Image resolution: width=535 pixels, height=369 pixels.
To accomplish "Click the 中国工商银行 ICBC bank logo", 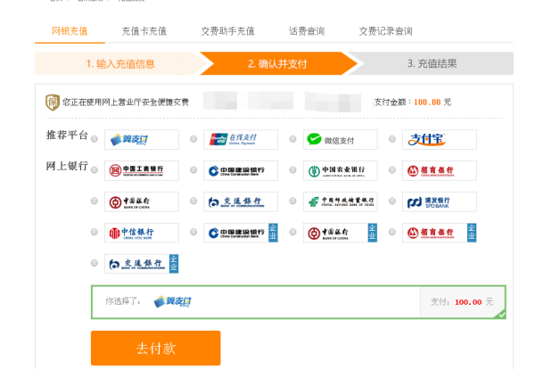I will (142, 170).
